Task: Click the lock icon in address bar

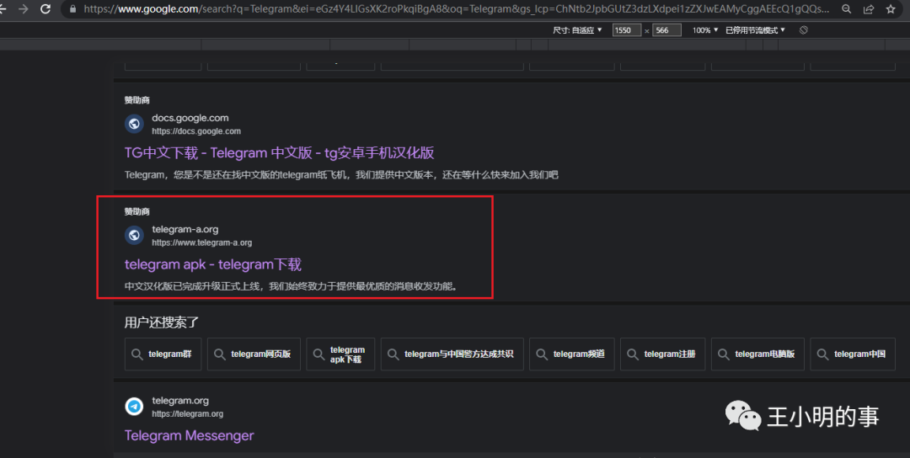Action: point(72,9)
